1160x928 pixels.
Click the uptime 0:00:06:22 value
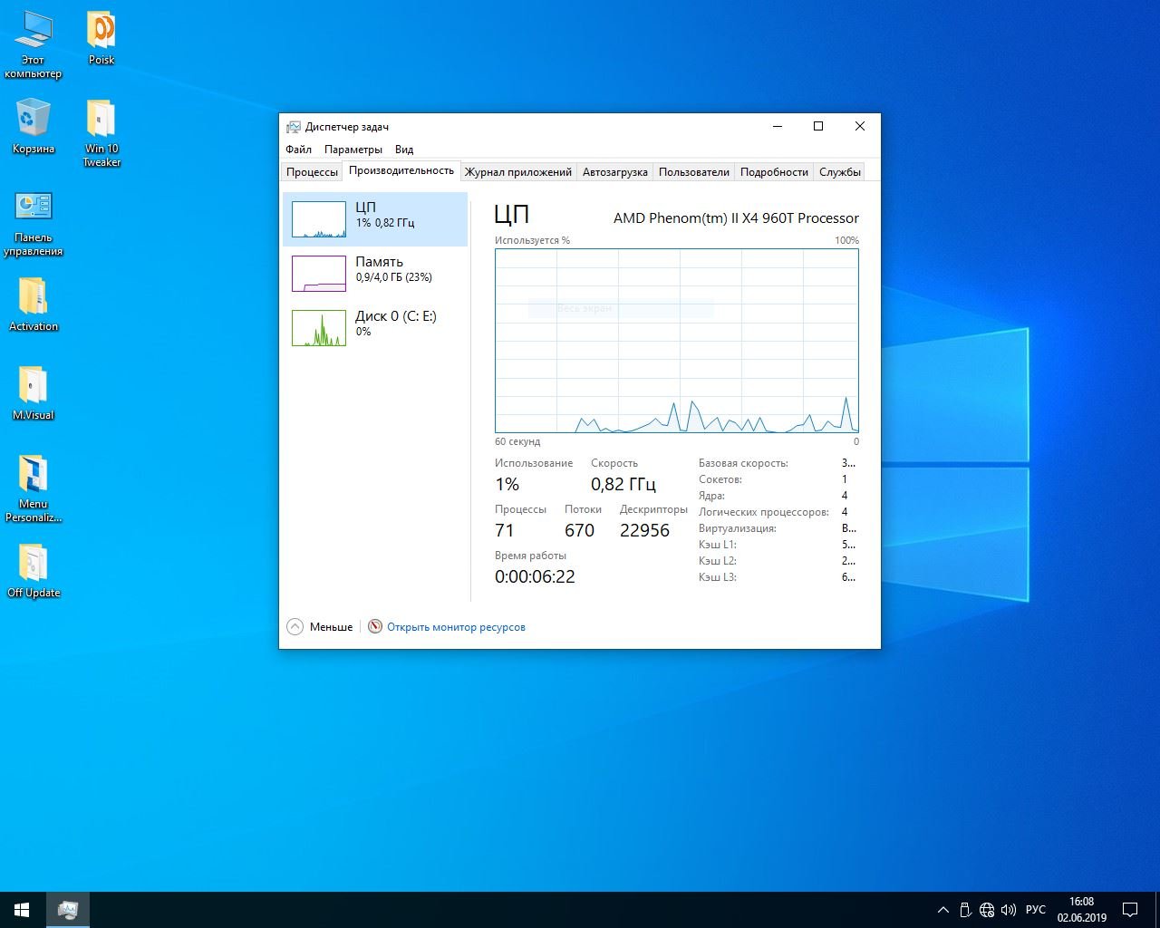(535, 577)
